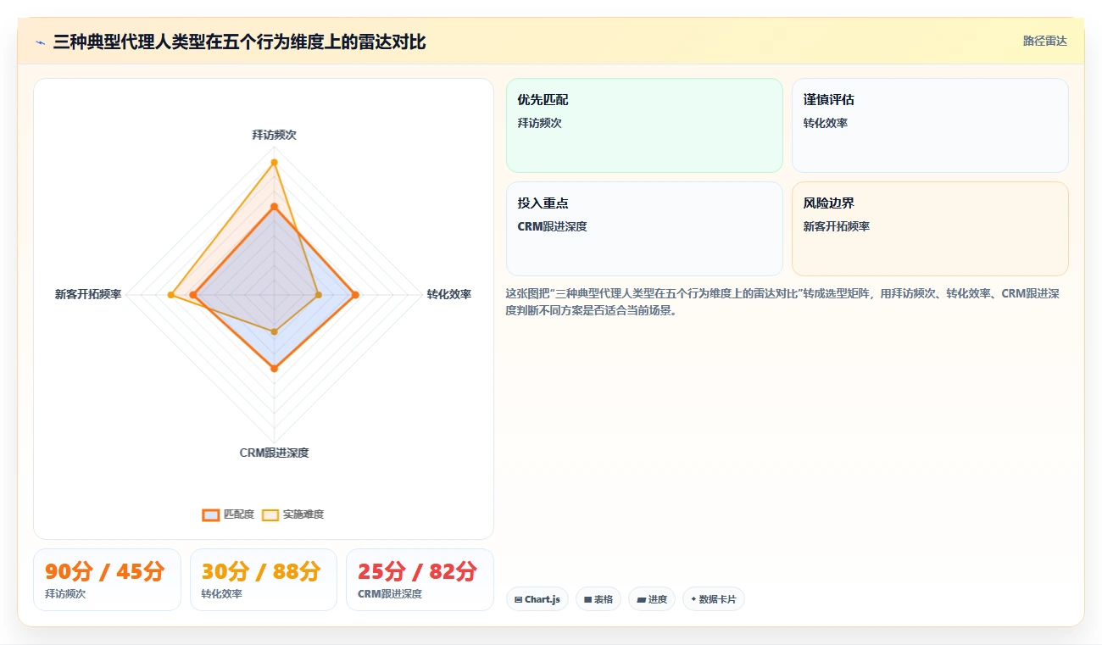Click 拜访频次 caption under 90分 / 45分
Screen dimensions: 1102x645
tap(65, 594)
